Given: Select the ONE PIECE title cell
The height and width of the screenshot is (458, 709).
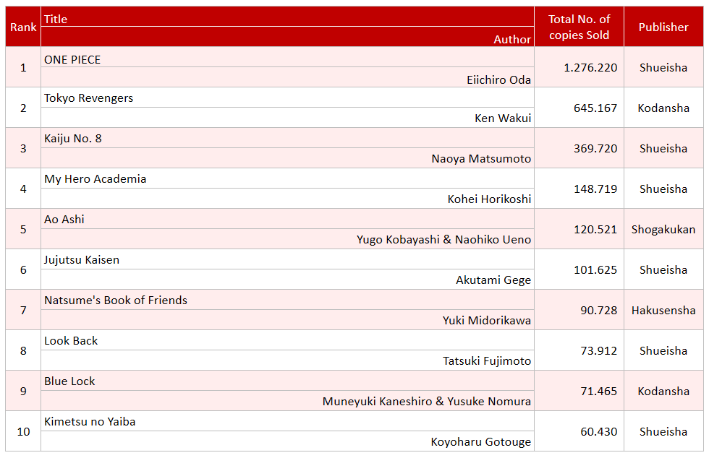Looking at the screenshot, I should pos(287,57).
